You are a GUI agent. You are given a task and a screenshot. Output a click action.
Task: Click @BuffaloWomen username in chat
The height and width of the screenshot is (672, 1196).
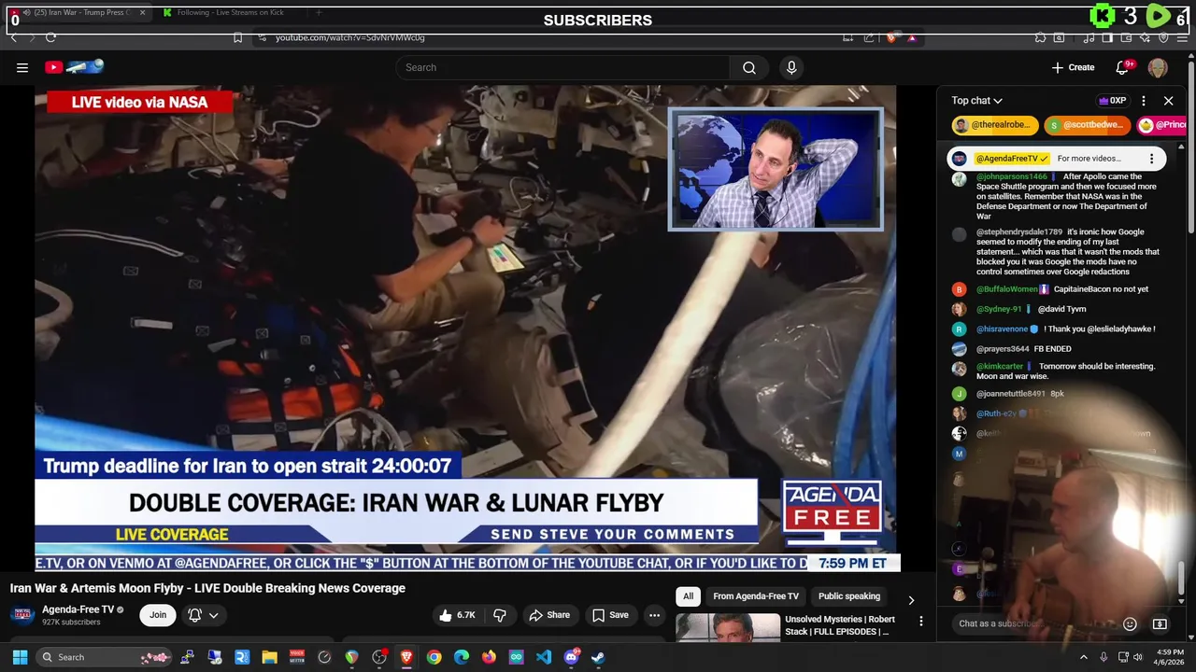(1007, 289)
